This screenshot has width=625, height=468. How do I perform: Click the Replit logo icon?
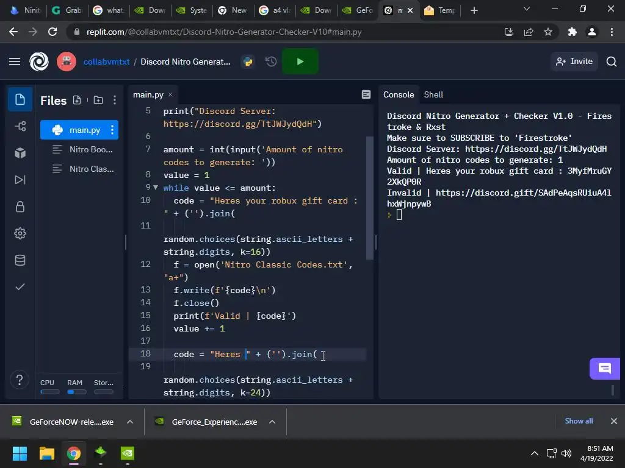[39, 62]
